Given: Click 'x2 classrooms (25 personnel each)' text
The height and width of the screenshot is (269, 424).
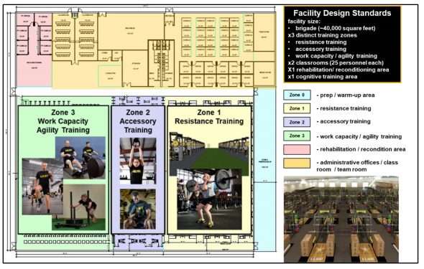Looking at the screenshot, I should point(336,63).
